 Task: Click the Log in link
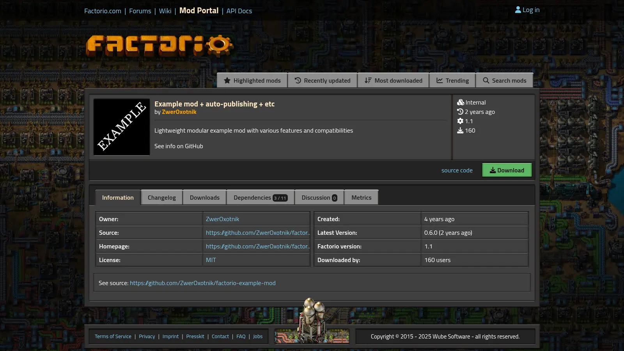click(x=527, y=10)
